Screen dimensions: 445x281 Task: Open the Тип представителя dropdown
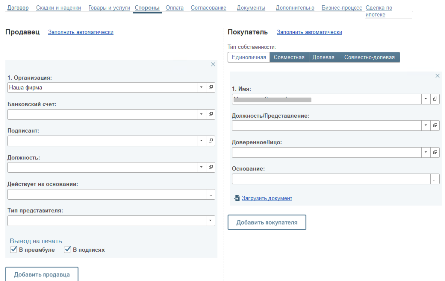(211, 221)
